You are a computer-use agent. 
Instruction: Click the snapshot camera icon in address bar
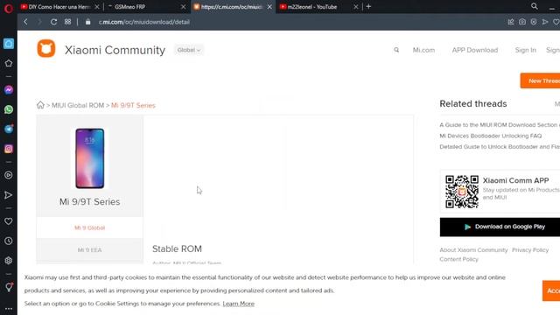coord(522,22)
